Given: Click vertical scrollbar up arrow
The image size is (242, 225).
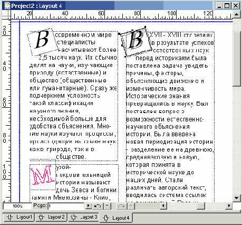Looking at the screenshot, I should pos(237,14).
